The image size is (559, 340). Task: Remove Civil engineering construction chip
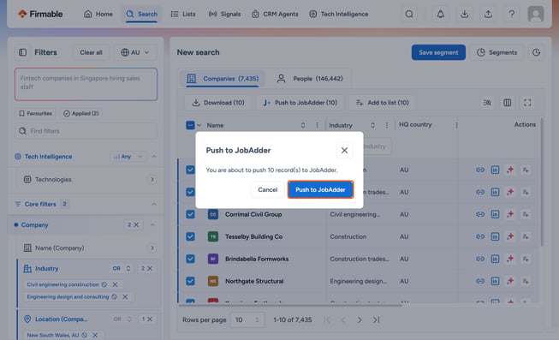pos(116,284)
